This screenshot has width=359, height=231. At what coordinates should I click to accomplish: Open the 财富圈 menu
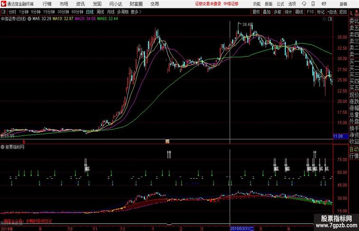click(x=136, y=4)
